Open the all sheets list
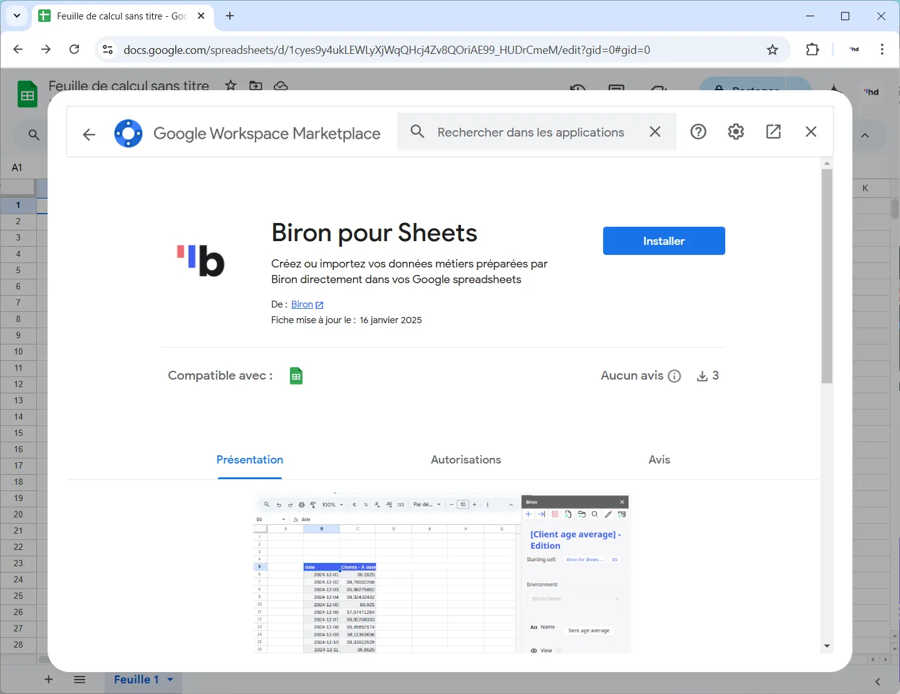900x694 pixels. 80,680
